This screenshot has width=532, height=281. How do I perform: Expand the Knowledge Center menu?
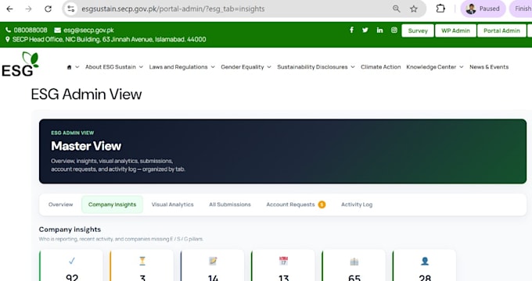435,67
